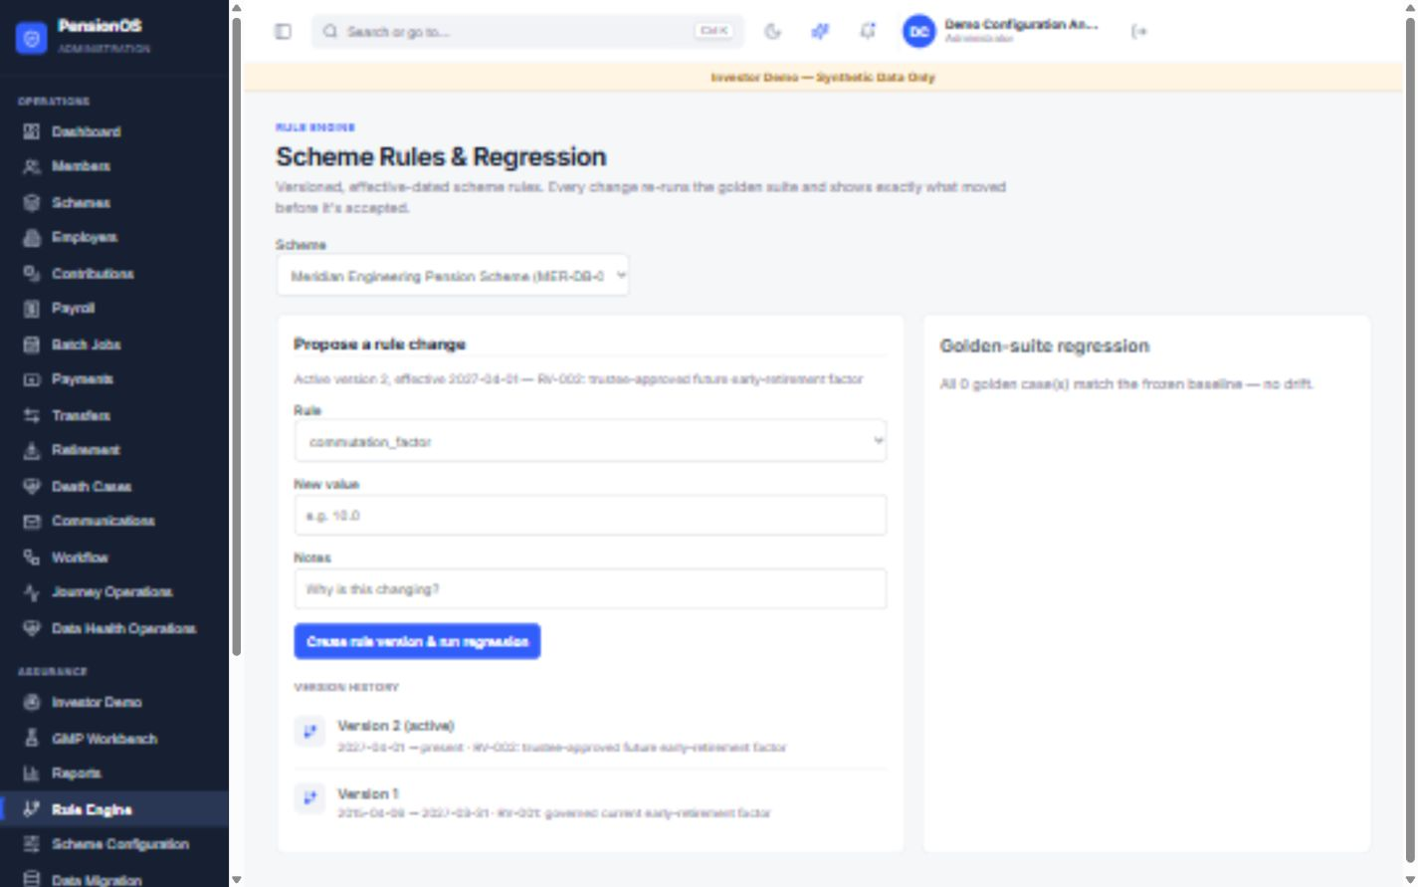Image resolution: width=1418 pixels, height=887 pixels.
Task: Expand the Scheme selector dropdown
Action: coord(453,276)
